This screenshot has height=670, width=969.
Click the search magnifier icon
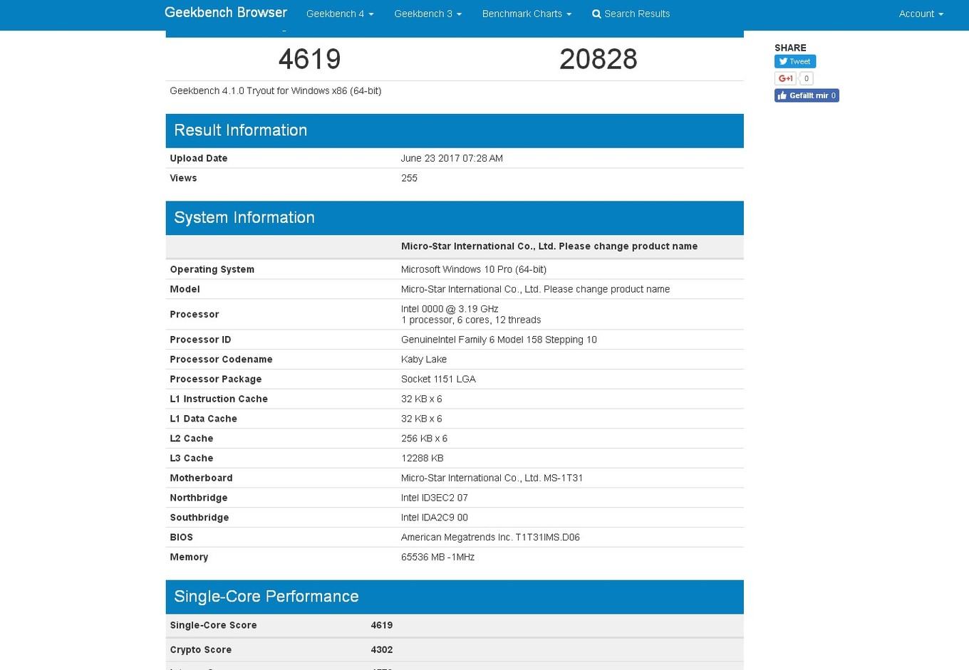[x=596, y=14]
